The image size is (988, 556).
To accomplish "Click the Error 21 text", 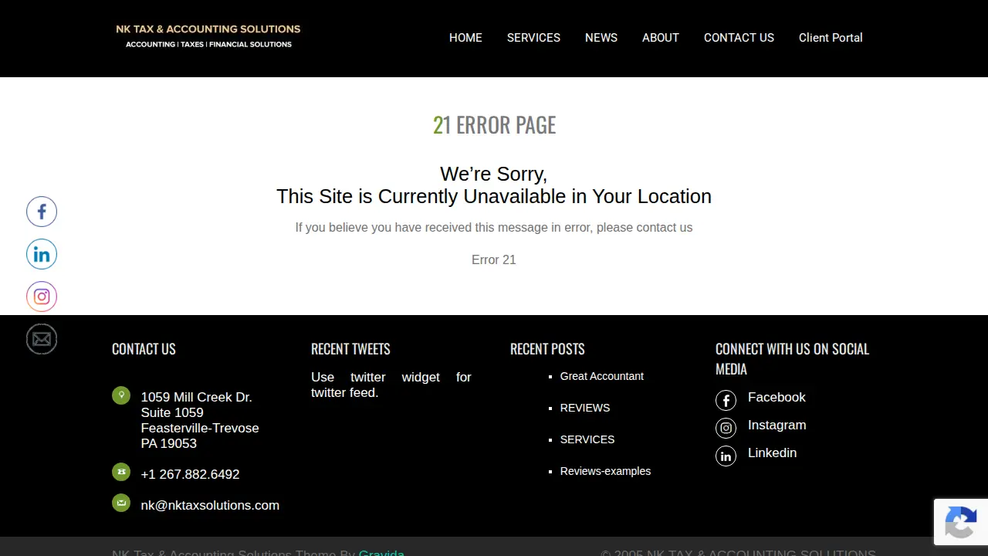I will [494, 259].
